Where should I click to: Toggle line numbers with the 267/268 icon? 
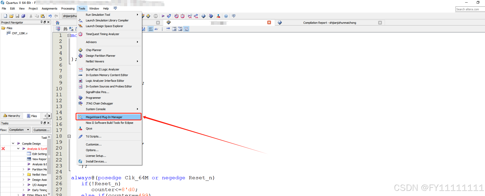tap(151, 29)
